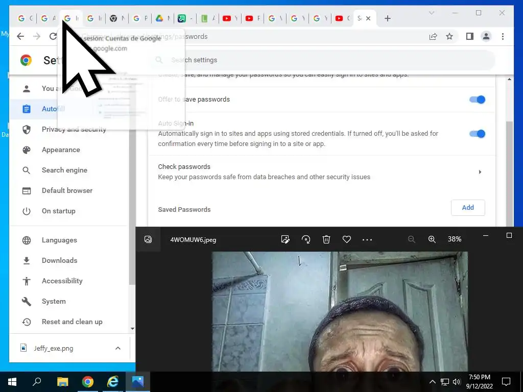The height and width of the screenshot is (392, 523).
Task: Click the 38% zoom level in Photos
Action: [x=454, y=239]
